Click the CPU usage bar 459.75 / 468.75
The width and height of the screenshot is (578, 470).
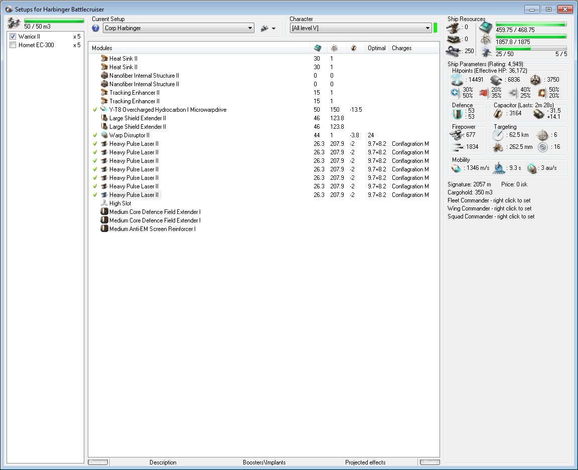(531, 24)
